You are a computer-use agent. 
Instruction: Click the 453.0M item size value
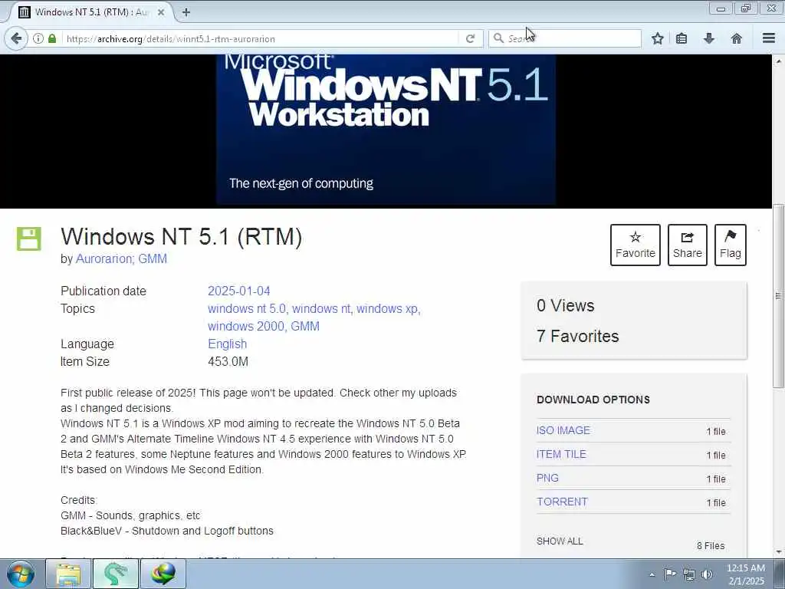click(x=228, y=362)
